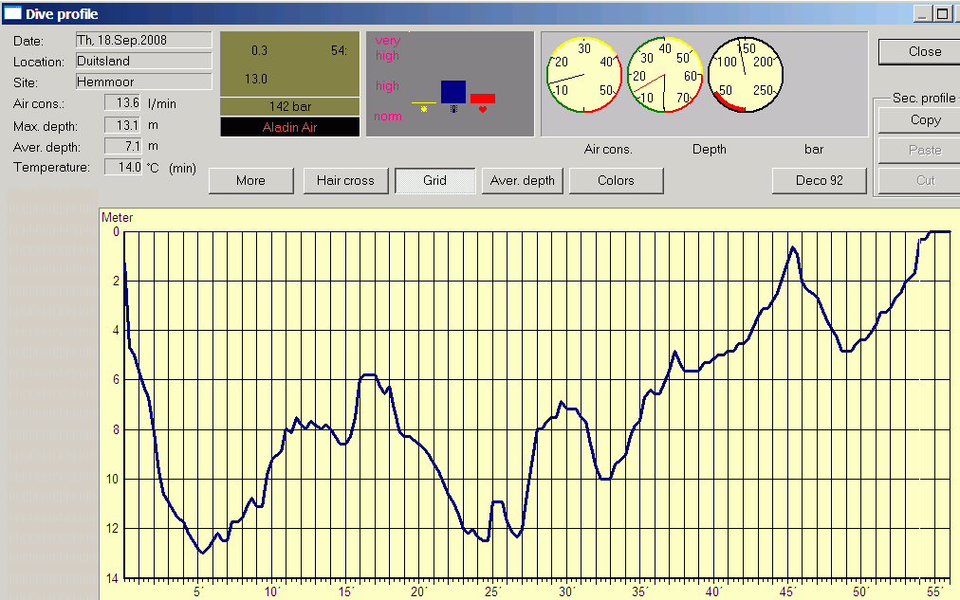Click the blue nitrogen level bar indicator
This screenshot has height=600, width=960.
click(x=453, y=92)
